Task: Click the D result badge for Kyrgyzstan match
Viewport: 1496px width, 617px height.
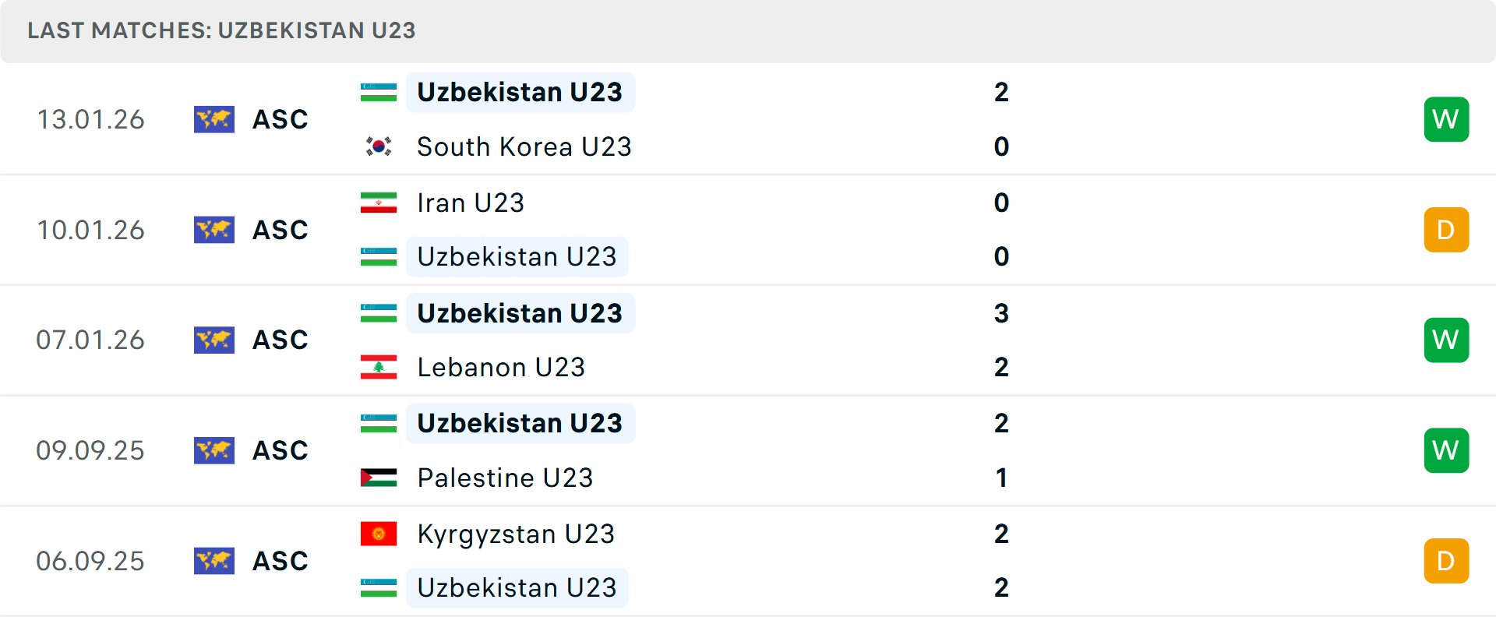Action: [x=1446, y=561]
